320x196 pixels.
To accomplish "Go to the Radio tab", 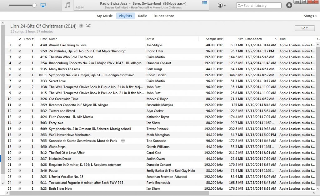I will click(x=142, y=16).
